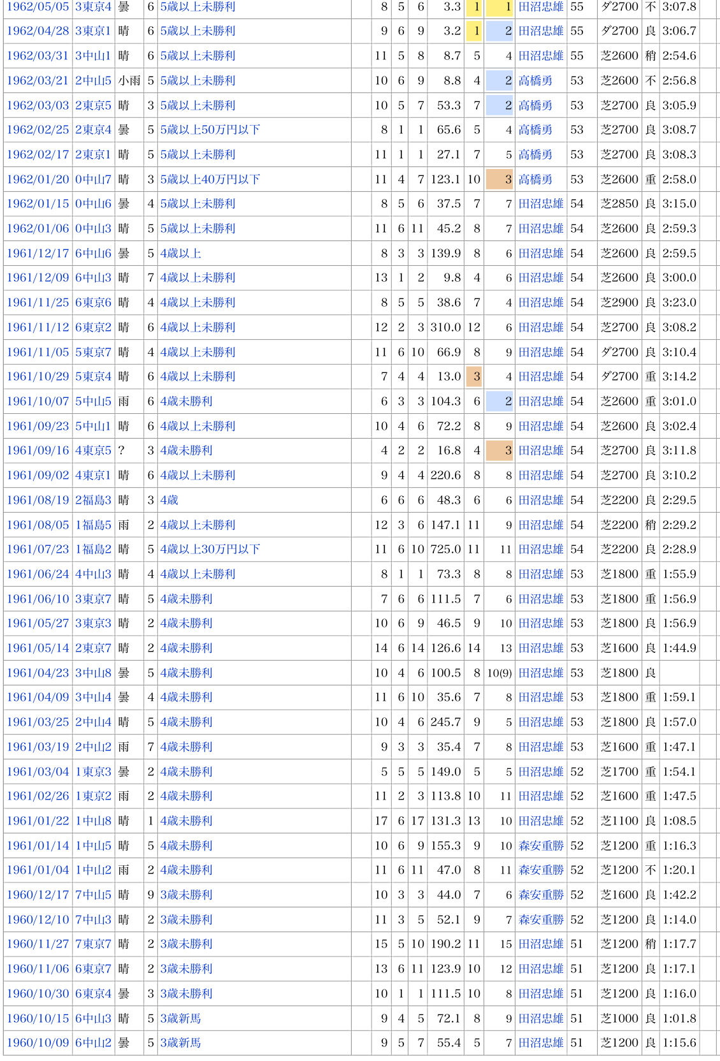Image resolution: width=720 pixels, height=1061 pixels.
Task: Open the 5歳以上40万円以下 race link
Action: [x=210, y=179]
